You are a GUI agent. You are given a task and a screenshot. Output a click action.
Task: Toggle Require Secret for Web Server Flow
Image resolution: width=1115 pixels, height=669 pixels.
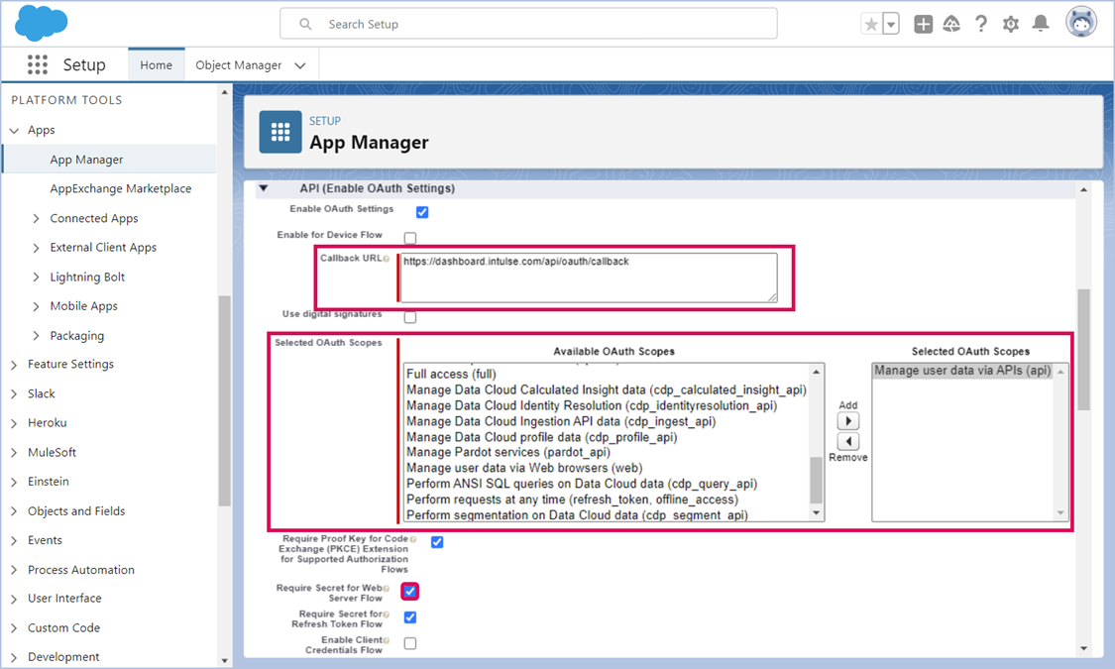pos(410,591)
